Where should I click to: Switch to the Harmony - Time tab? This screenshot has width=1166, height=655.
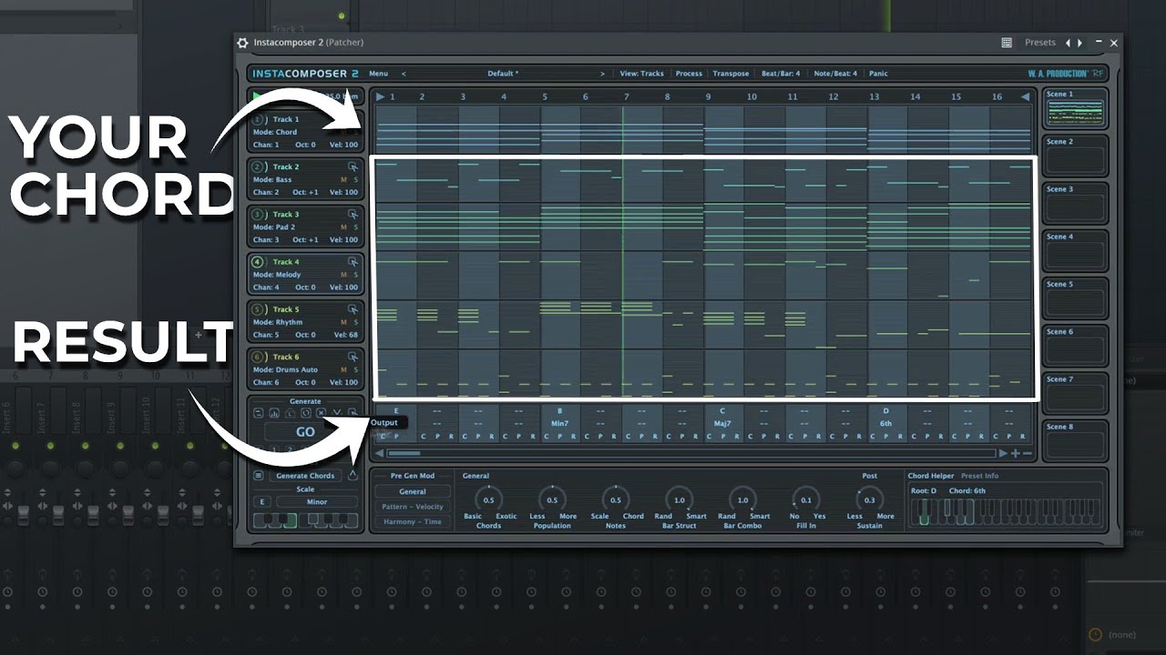click(x=413, y=522)
